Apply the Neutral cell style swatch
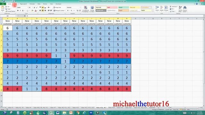This screenshot has height=115, width=205. [x=135, y=7]
